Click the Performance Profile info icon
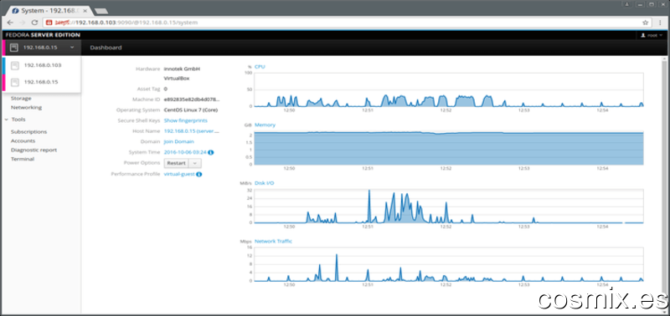 [x=199, y=175]
